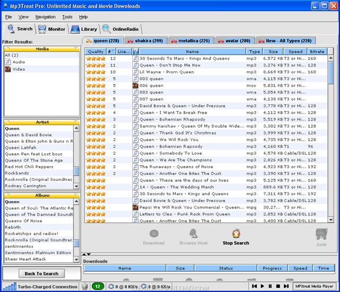
Task: Open the Navigation menu
Action: [45, 17]
